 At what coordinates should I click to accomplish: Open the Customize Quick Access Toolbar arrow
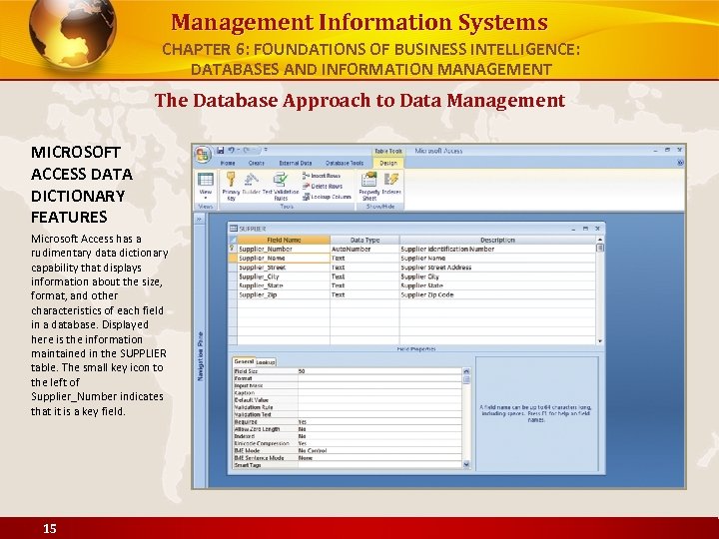coord(266,150)
